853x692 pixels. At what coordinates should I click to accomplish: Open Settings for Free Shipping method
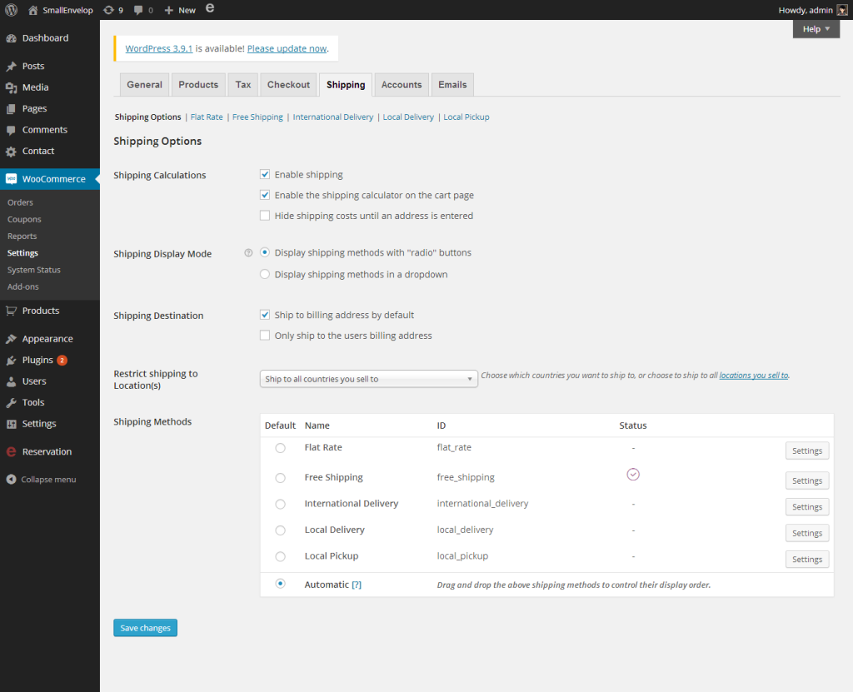807,481
